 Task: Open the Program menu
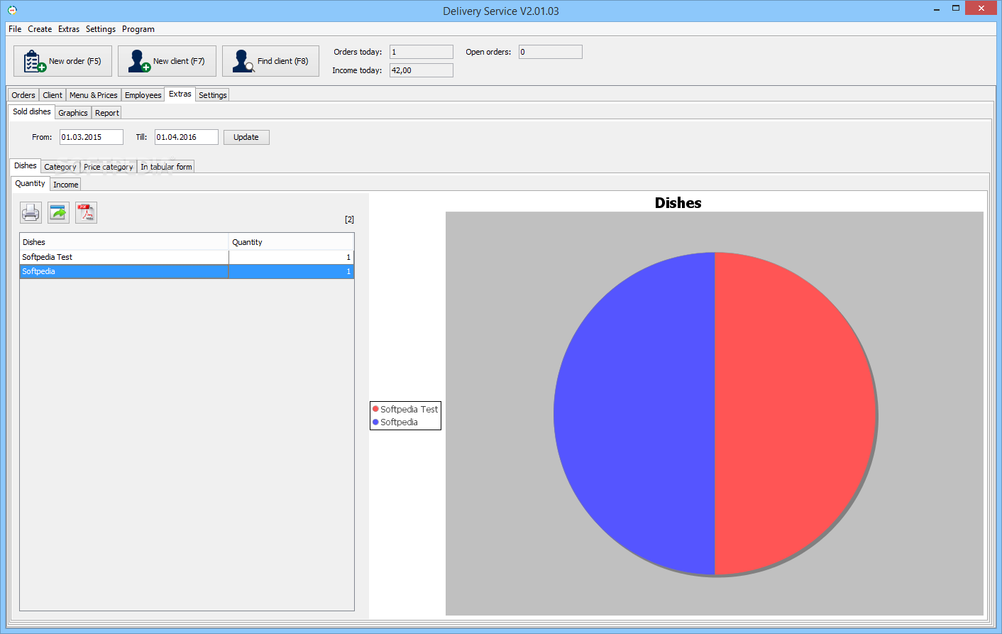pos(138,29)
